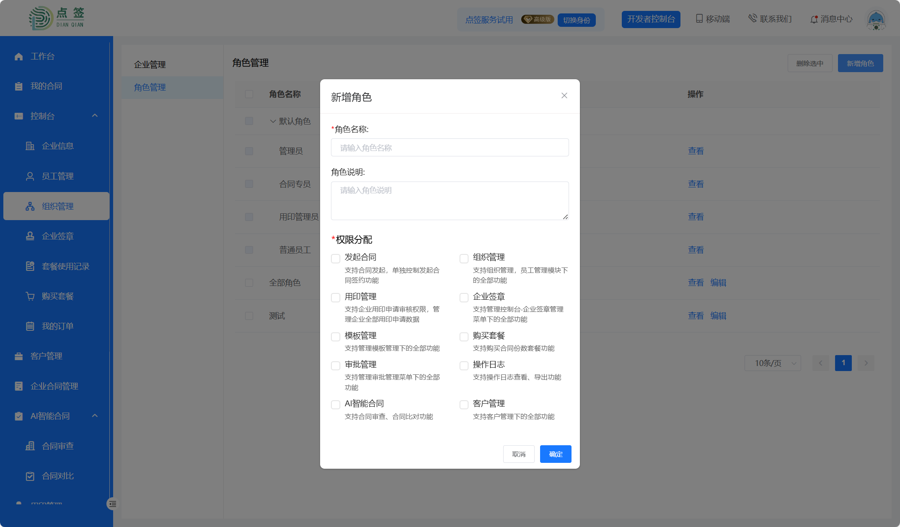The height and width of the screenshot is (527, 900).
Task: Click the 企业签章 stamp icon
Action: coord(30,236)
